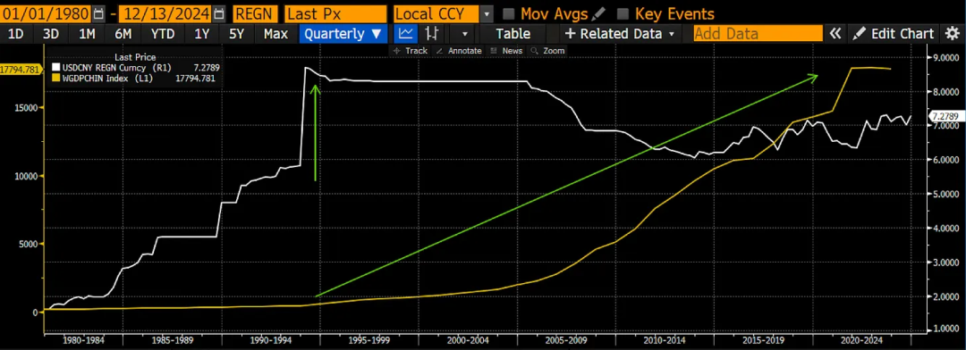Collapse panel with double chevron icon
966x350 pixels.
pyautogui.click(x=835, y=34)
